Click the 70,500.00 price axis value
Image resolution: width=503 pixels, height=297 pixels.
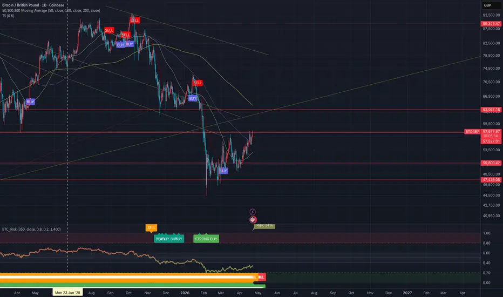(x=491, y=82)
